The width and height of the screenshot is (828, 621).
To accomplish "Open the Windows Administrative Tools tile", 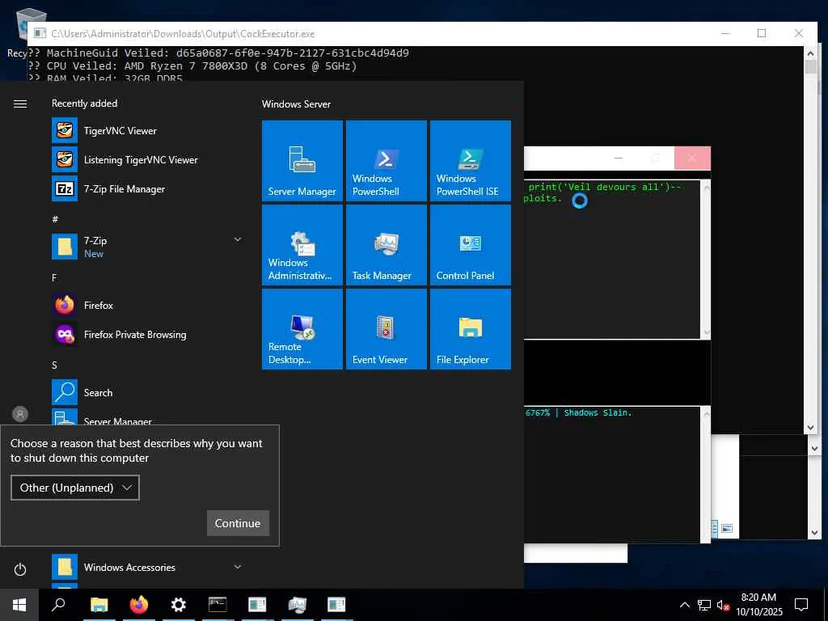I will pos(302,245).
